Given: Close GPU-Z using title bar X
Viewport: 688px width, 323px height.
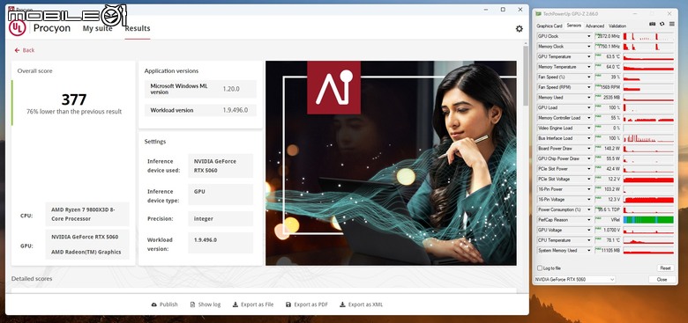Looking at the screenshot, I should click(x=669, y=14).
